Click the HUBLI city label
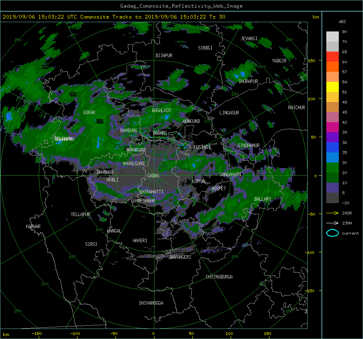The image size is (363, 339). point(113,179)
